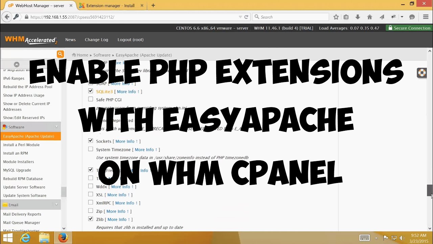The image size is (433, 244).
Task: Click the volume speaker tray icon
Action: [x=402, y=238]
